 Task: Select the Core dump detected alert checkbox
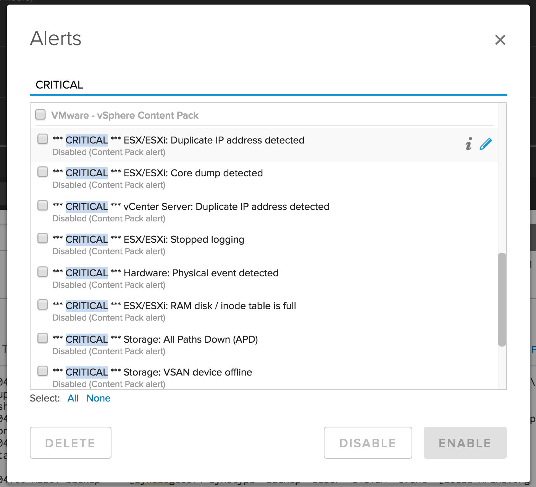[x=43, y=172]
